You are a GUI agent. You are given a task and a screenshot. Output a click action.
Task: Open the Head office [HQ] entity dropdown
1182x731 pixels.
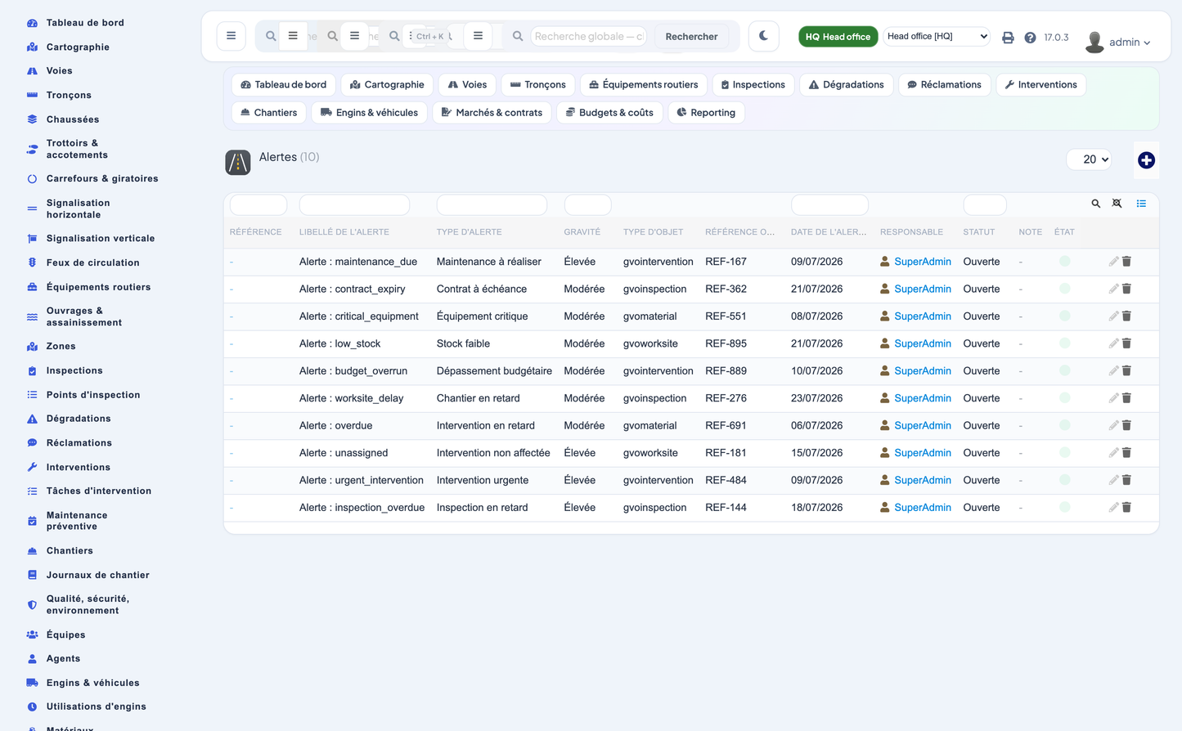(x=937, y=36)
